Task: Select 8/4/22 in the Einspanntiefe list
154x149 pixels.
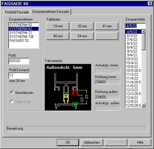Action: pyautogui.click(x=133, y=47)
